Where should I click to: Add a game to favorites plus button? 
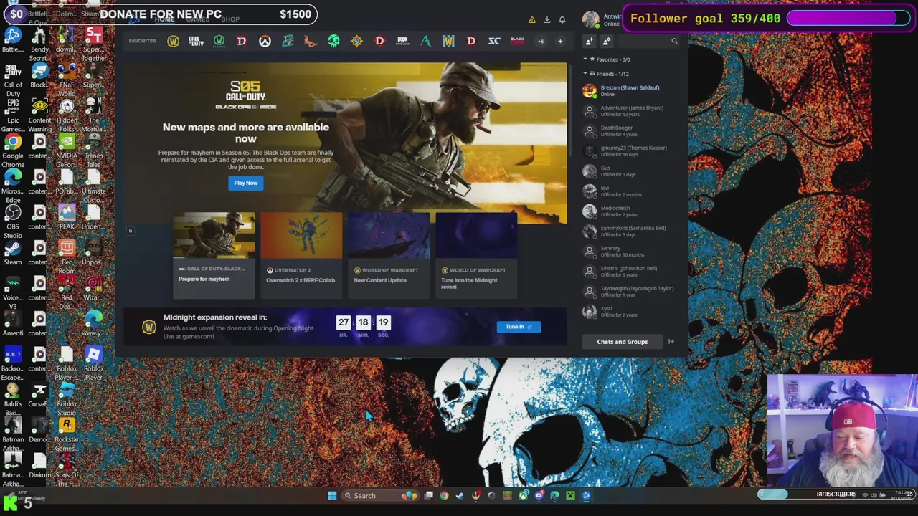click(560, 42)
